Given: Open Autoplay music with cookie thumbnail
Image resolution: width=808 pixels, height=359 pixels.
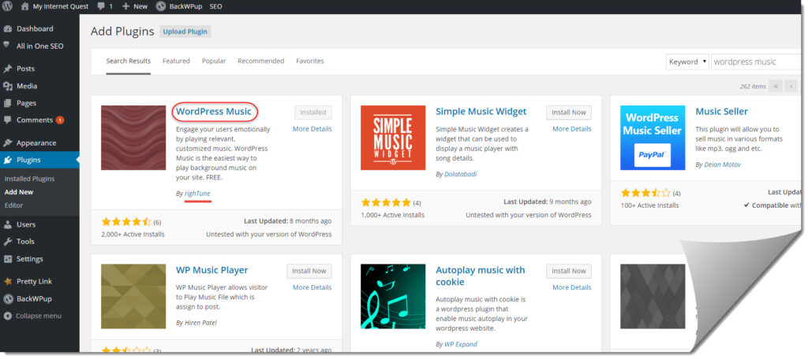Looking at the screenshot, I should (393, 296).
